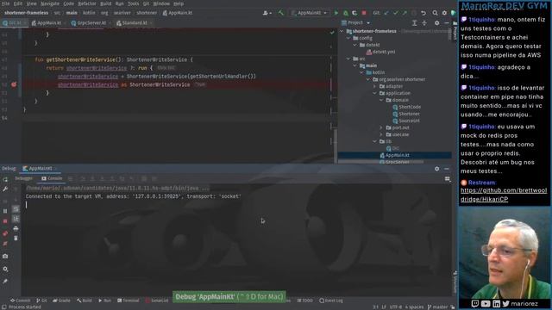Click the pin tab icon in the Debug sidebar
Screen dimensions: 552x310
pos(5,282)
